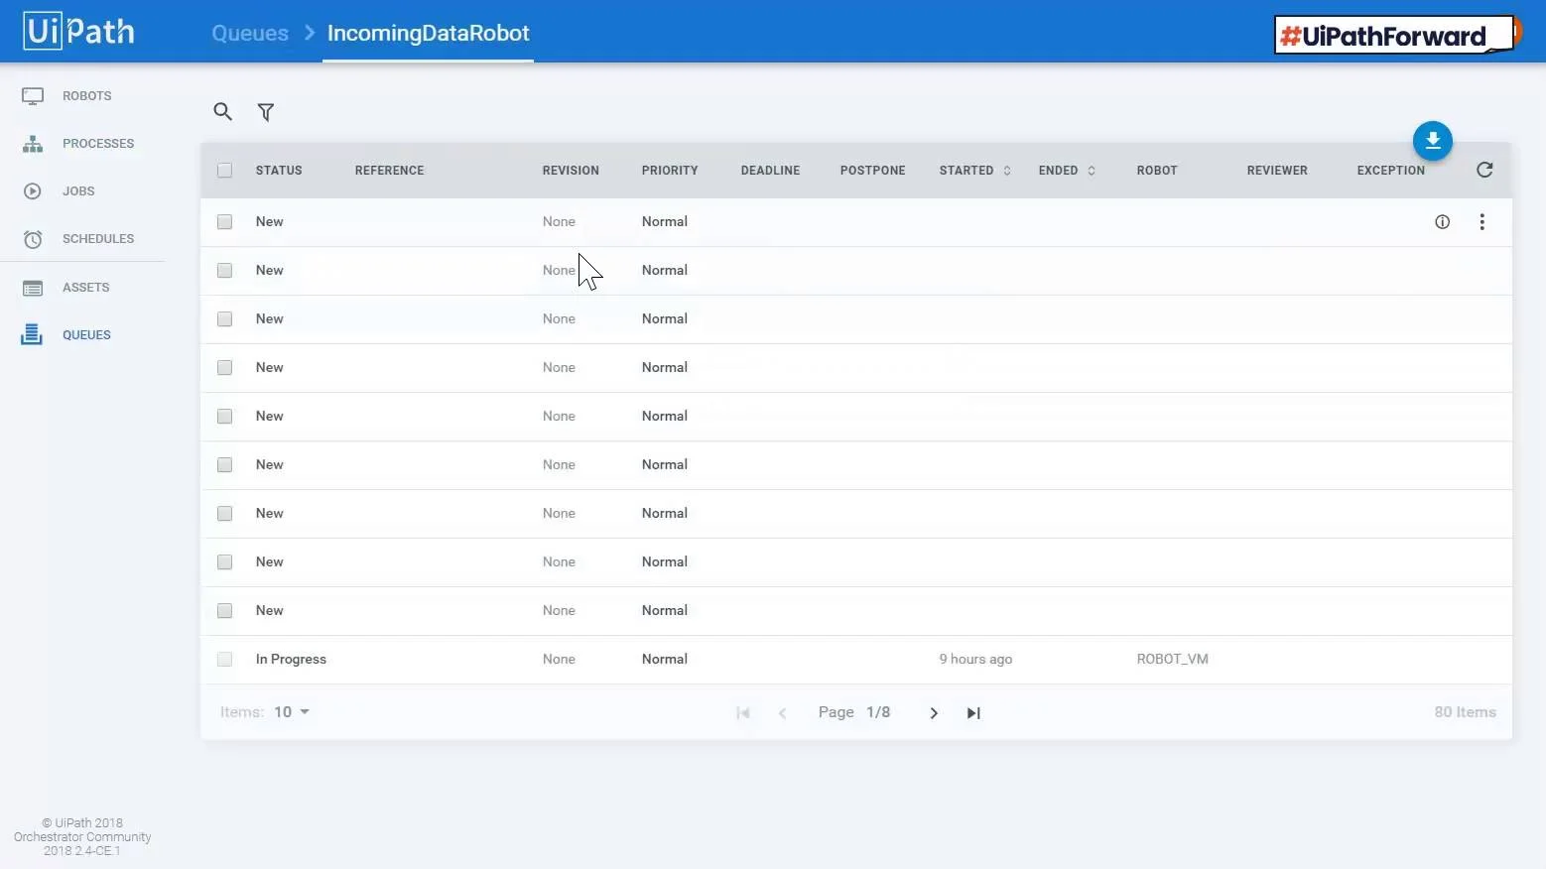Click the UiPath logo
The width and height of the screenshot is (1546, 869).
[78, 31]
